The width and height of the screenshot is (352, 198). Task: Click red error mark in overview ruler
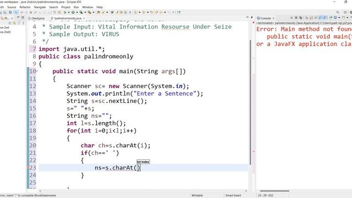pos(254,152)
